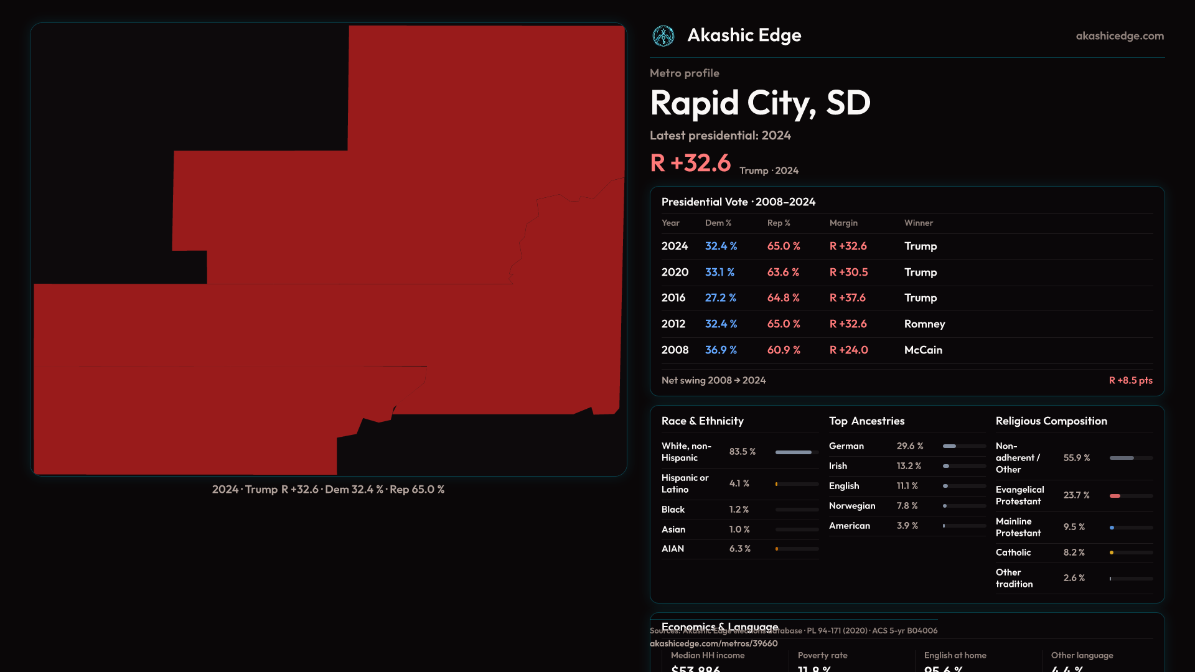This screenshot has width=1195, height=672.
Task: Click the Net swing R +8.5 pts value
Action: 1130,380
